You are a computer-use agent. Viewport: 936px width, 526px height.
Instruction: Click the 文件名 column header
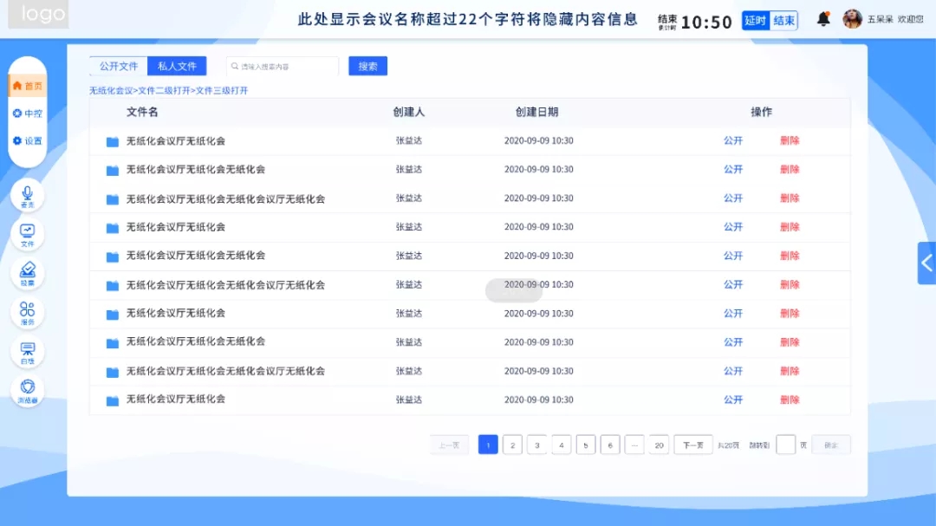[142, 112]
